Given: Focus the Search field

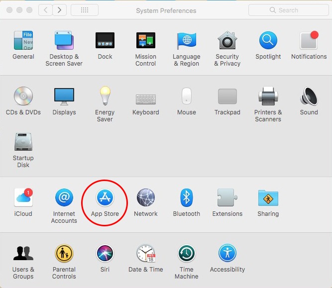Looking at the screenshot, I should (288, 10).
